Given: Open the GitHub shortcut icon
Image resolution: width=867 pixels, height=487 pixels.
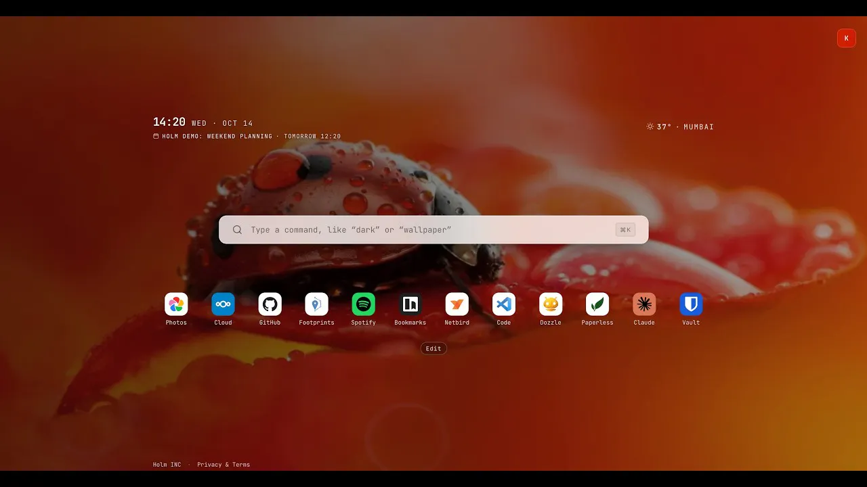Looking at the screenshot, I should pyautogui.click(x=270, y=304).
